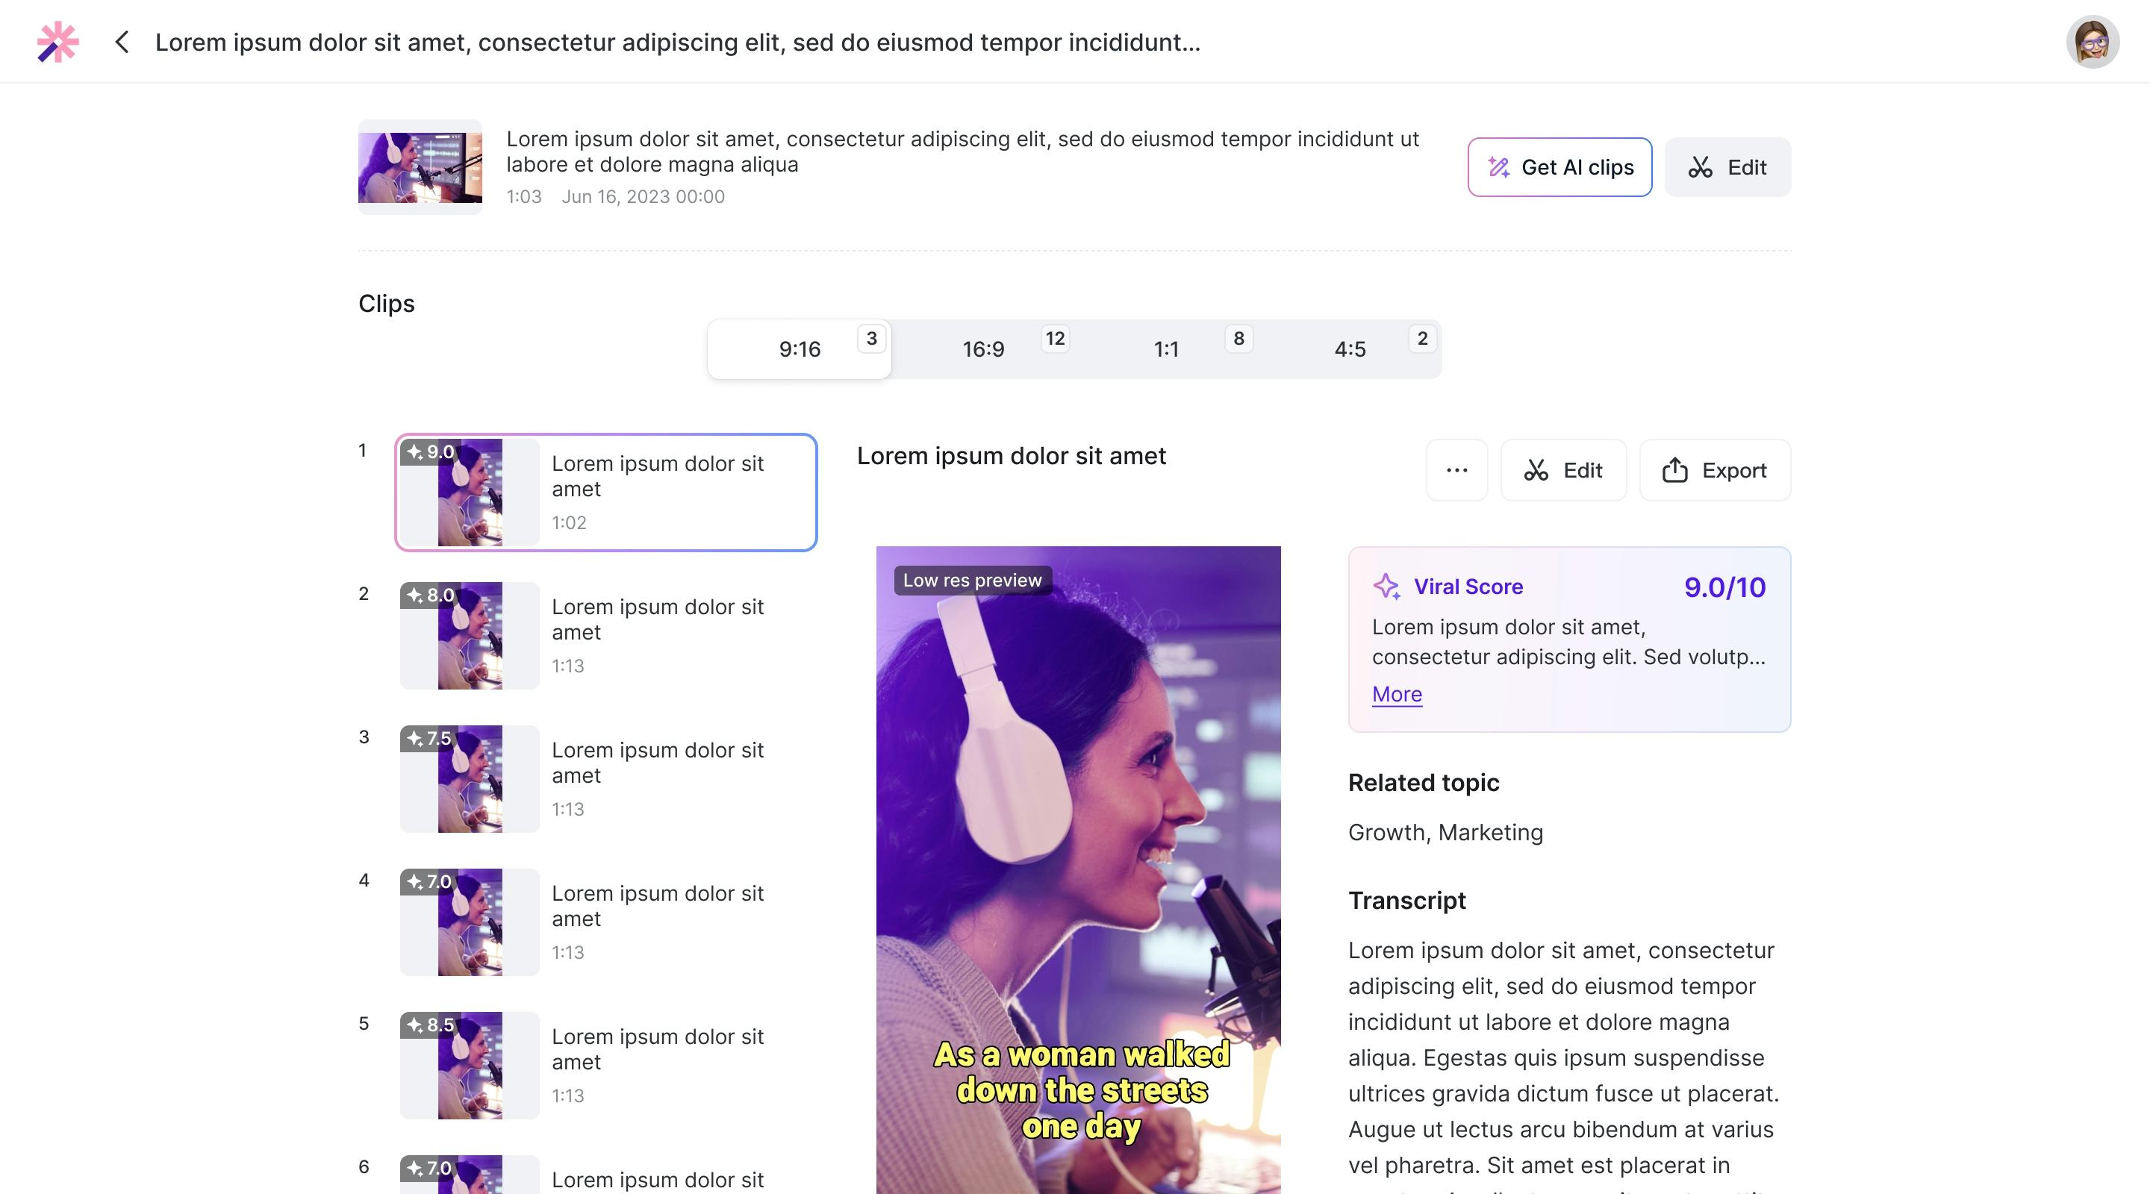
Task: Select the 9:16 aspect ratio tab
Action: tap(800, 348)
